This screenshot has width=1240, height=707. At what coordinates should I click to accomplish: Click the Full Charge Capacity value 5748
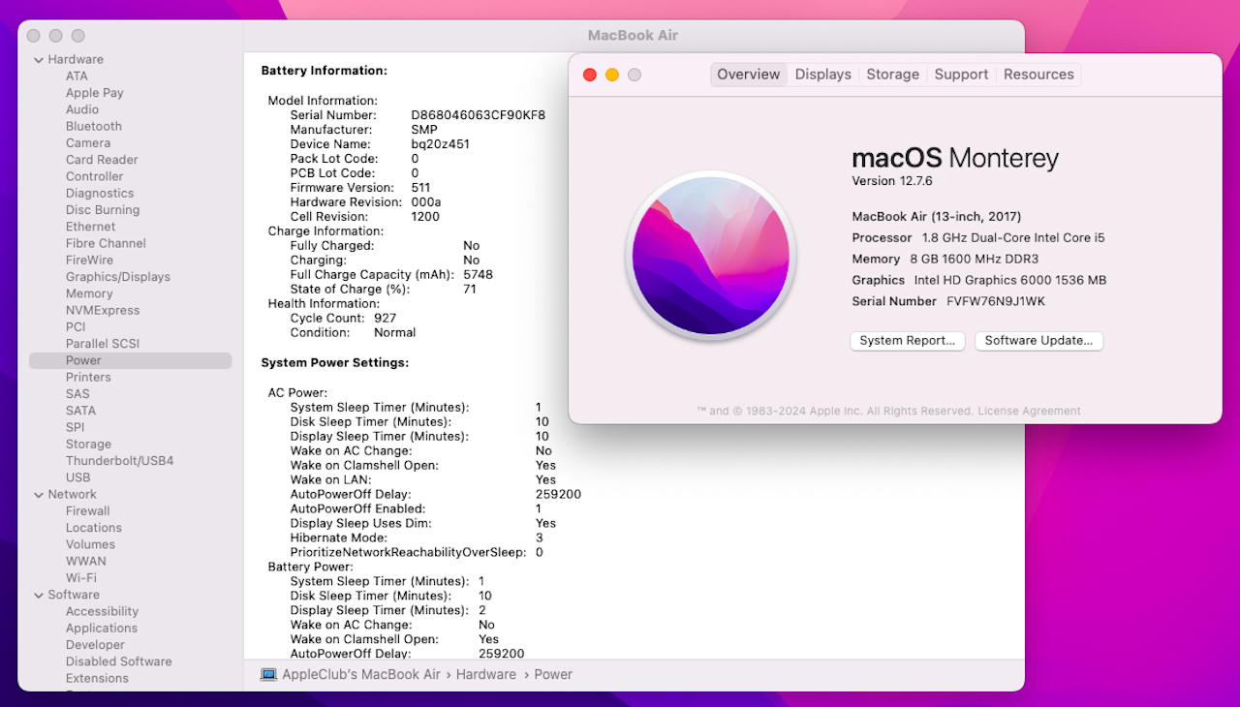coord(478,274)
